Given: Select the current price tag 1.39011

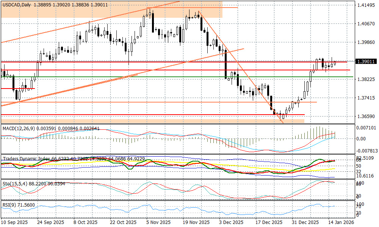Looking at the screenshot, I should (366, 61).
